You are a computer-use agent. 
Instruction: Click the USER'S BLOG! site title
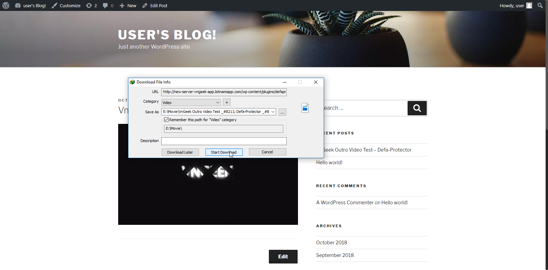pos(167,35)
